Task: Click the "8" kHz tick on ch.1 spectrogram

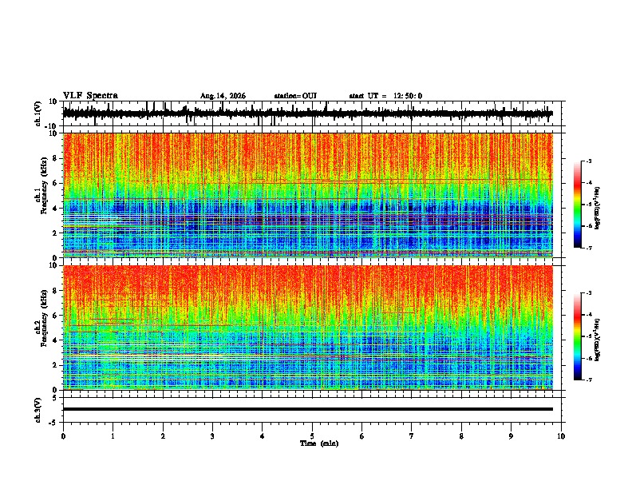Action: tap(55, 158)
